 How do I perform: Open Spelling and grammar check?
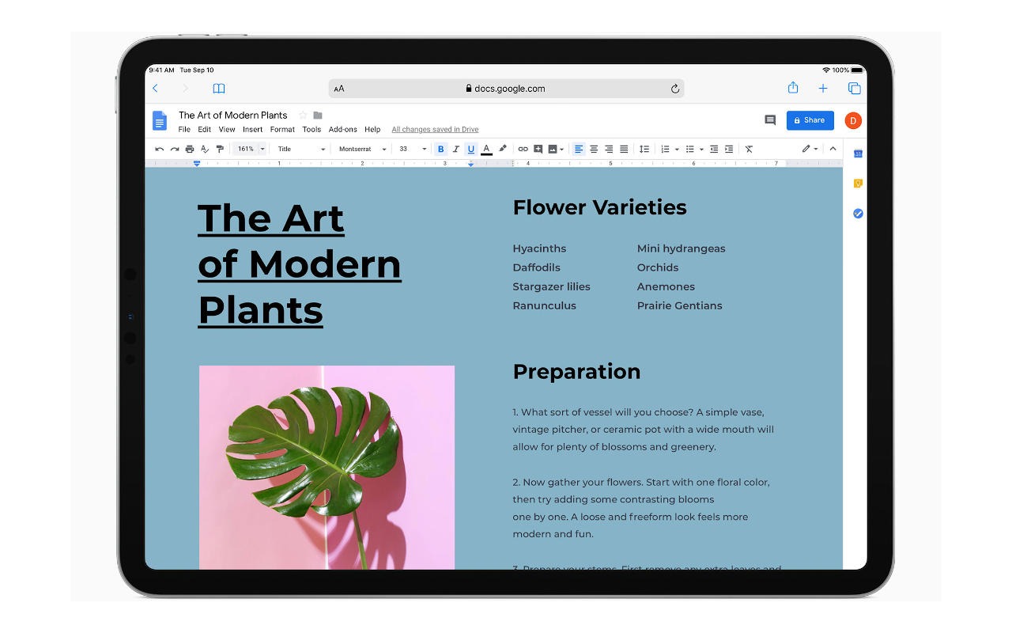(x=206, y=149)
